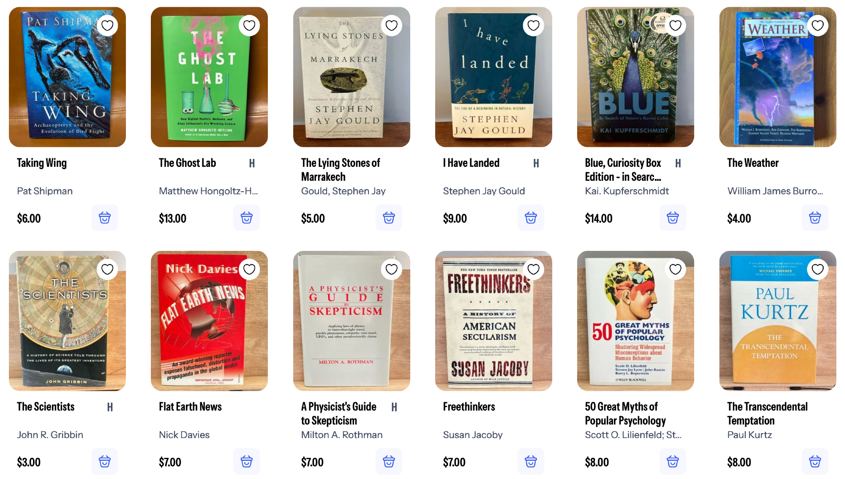Click the Paul Kurtz book cover
Image resolution: width=845 pixels, height=479 pixels.
[777, 321]
